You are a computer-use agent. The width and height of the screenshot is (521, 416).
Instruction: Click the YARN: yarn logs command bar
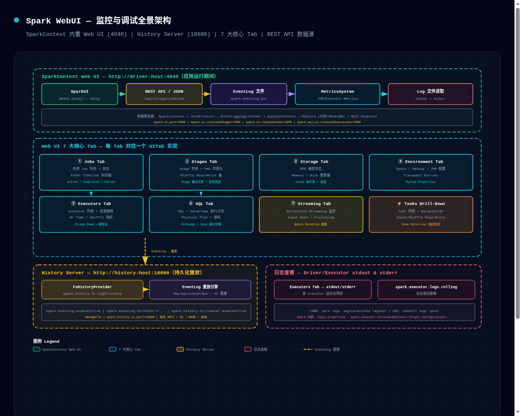[374, 312]
